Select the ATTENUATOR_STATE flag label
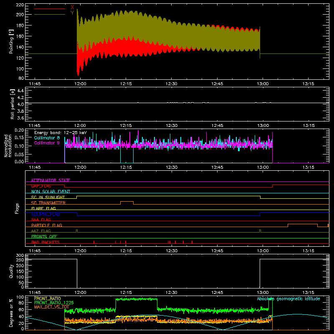Image resolution: width=334 pixels, height=334 pixels. [x=51, y=180]
